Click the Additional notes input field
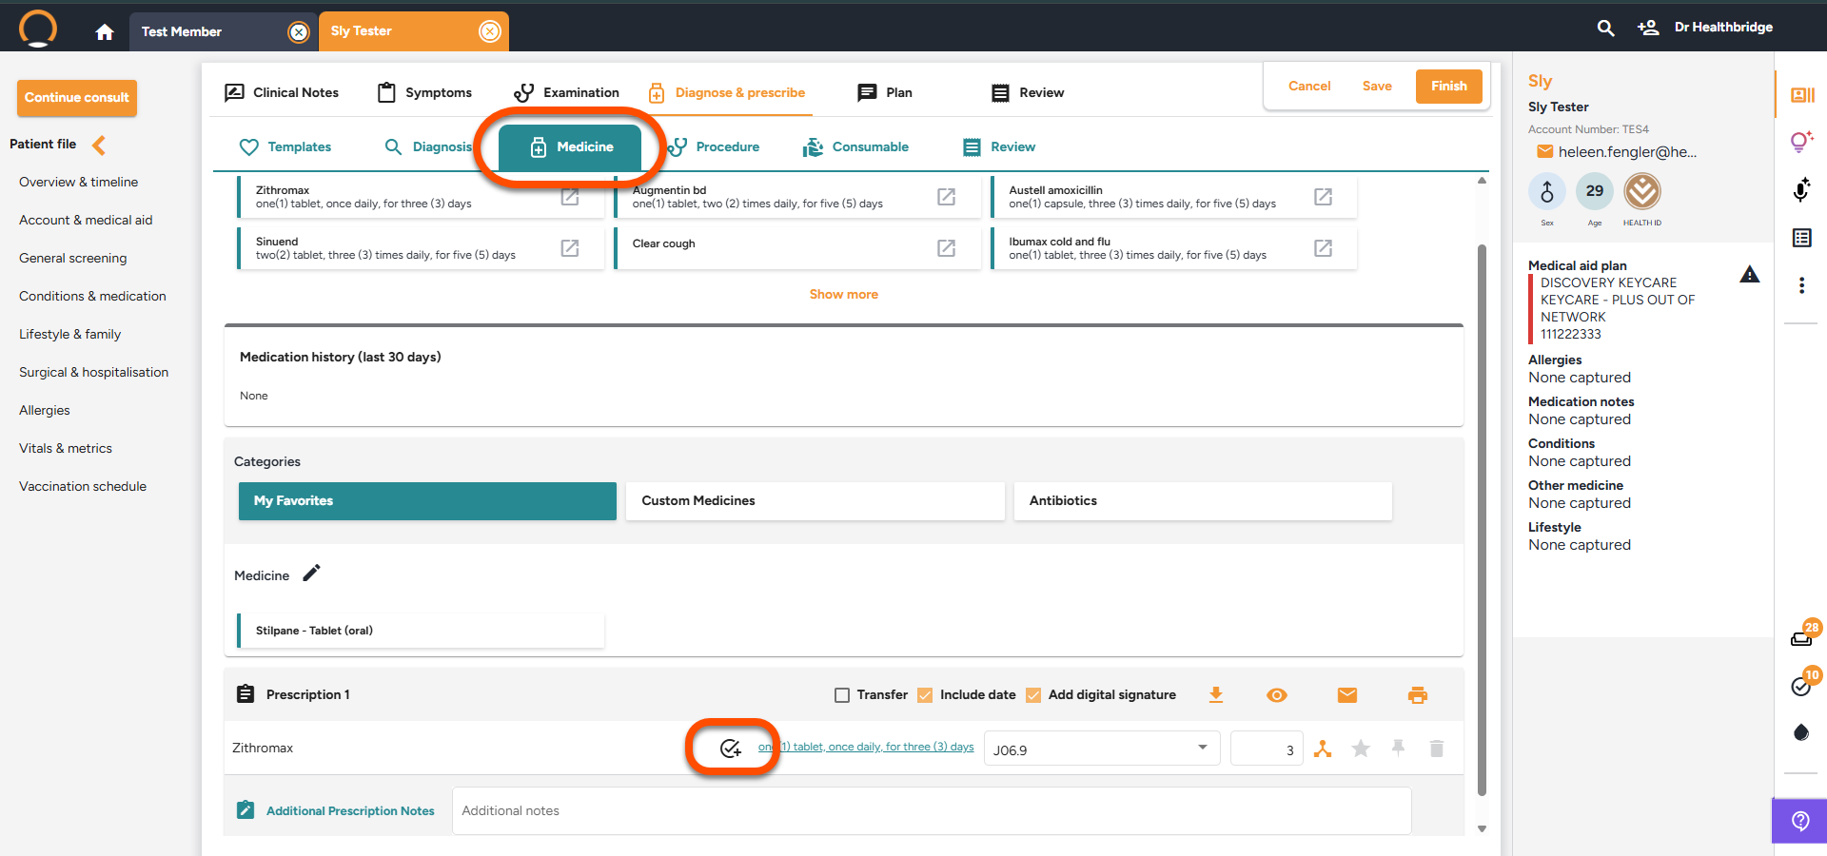Screen dimensions: 1827x856 [932, 811]
